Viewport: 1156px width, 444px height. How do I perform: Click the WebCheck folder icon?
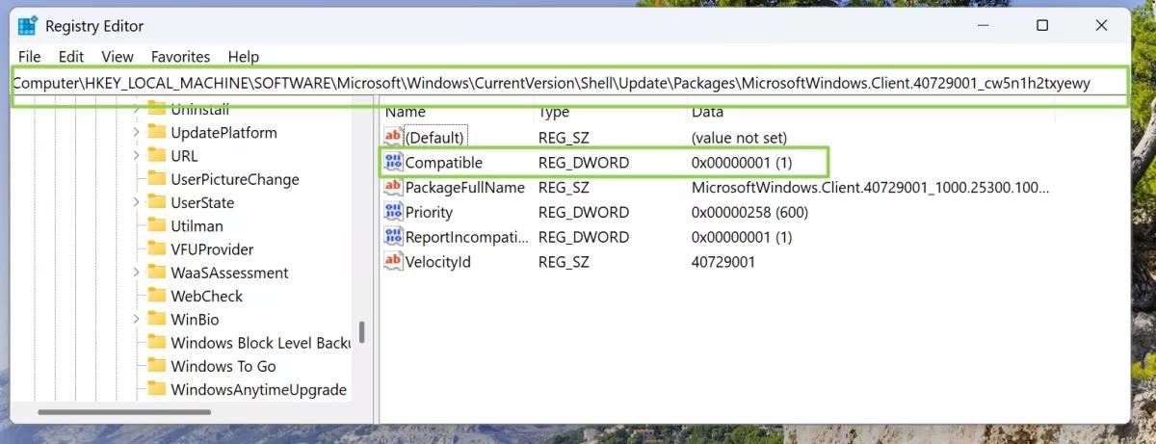157,297
